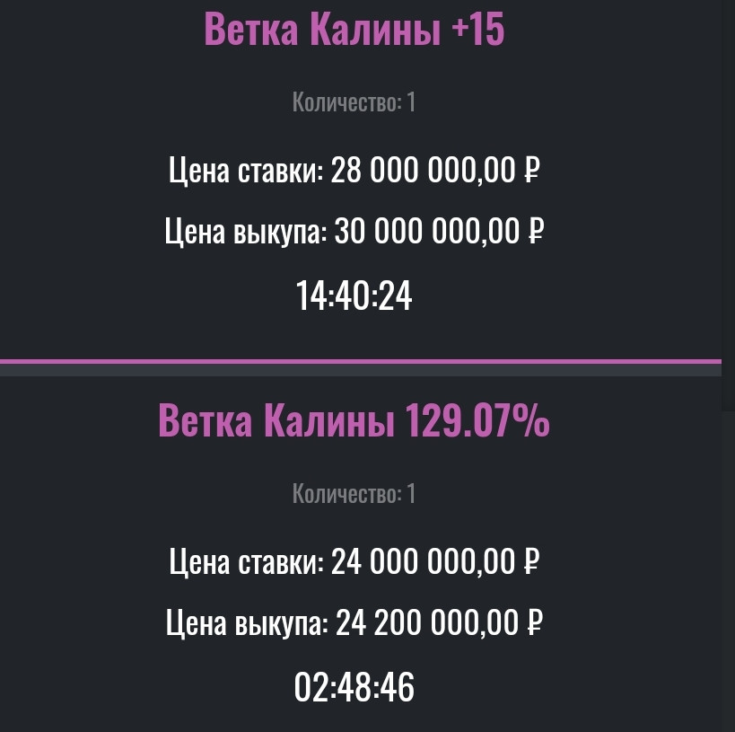Click the +15 enhancement level in first title
Image resolution: width=735 pixels, height=732 pixels.
478,29
